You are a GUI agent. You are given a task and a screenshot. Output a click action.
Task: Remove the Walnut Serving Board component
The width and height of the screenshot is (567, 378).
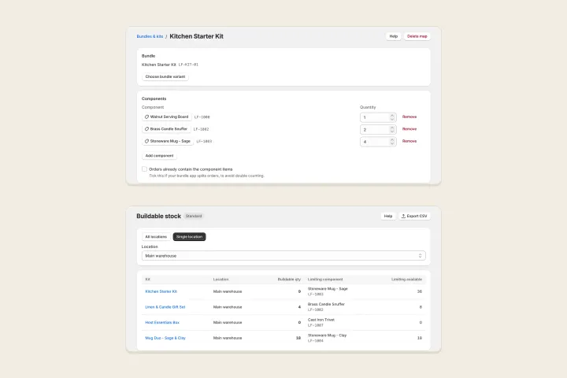click(409, 117)
